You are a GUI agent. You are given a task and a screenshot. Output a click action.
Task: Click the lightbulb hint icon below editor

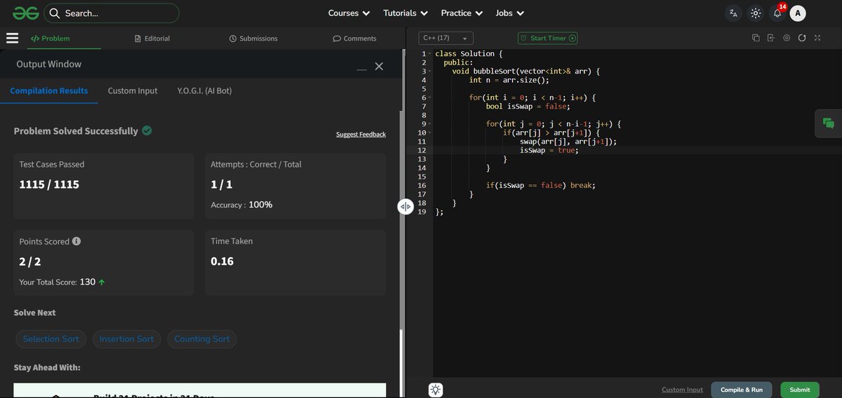click(436, 390)
